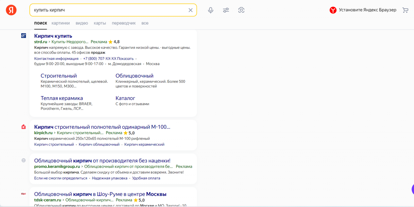Open the Yandex home logo

click(11, 10)
